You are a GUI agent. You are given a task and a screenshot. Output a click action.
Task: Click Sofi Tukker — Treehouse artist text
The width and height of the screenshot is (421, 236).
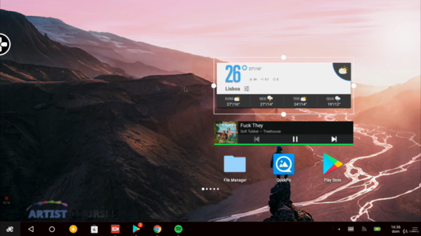click(x=260, y=131)
